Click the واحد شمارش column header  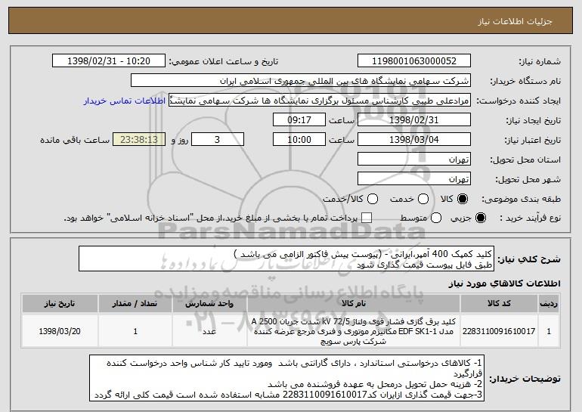[x=209, y=303]
